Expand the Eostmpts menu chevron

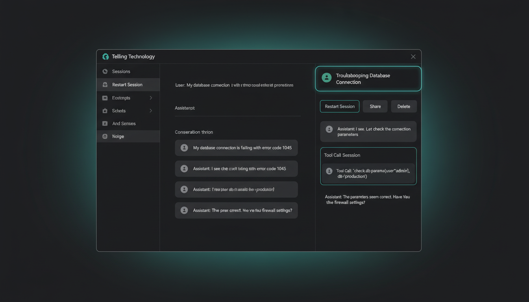pos(151,98)
